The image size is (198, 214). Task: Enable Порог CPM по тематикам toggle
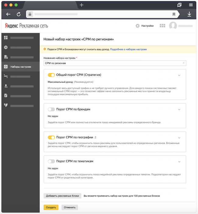(x=51, y=161)
